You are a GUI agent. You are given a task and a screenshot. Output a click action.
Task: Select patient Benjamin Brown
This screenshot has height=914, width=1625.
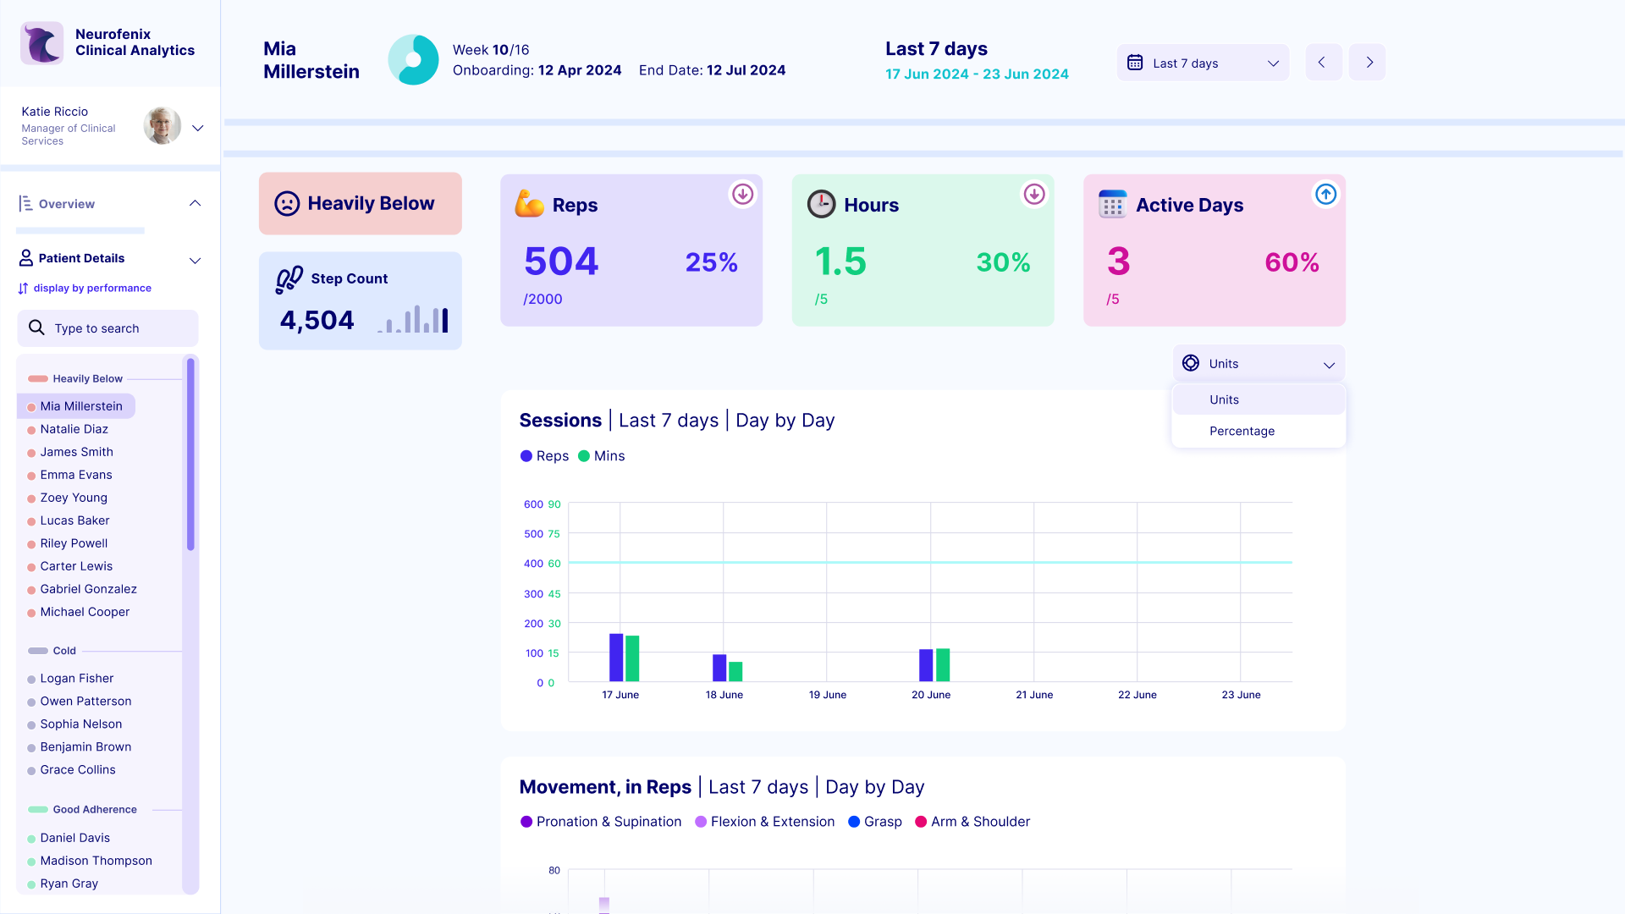tap(85, 747)
